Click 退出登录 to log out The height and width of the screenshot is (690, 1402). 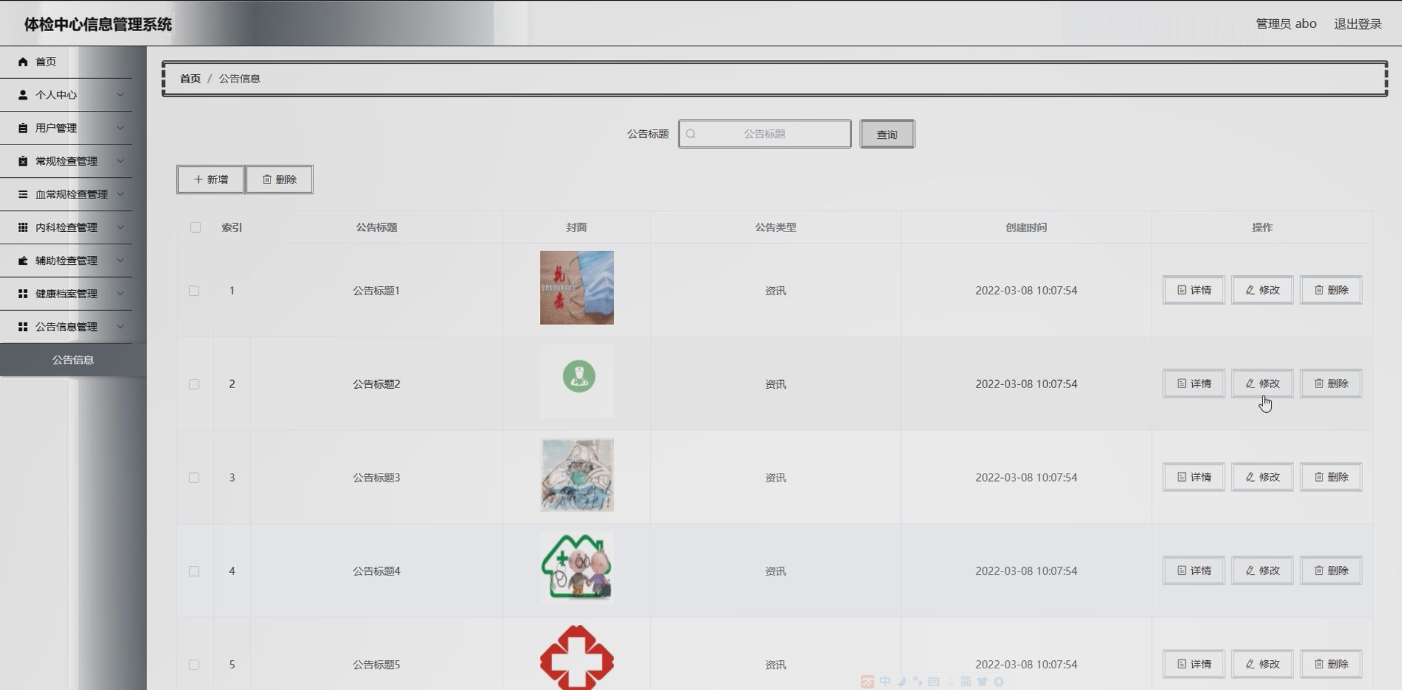pos(1357,24)
